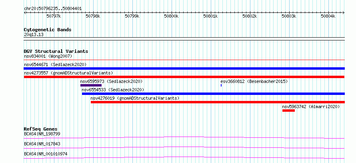The height and width of the screenshot is (163, 356).
Task: Click the 50802k ruler tick label
Action: [250, 16]
